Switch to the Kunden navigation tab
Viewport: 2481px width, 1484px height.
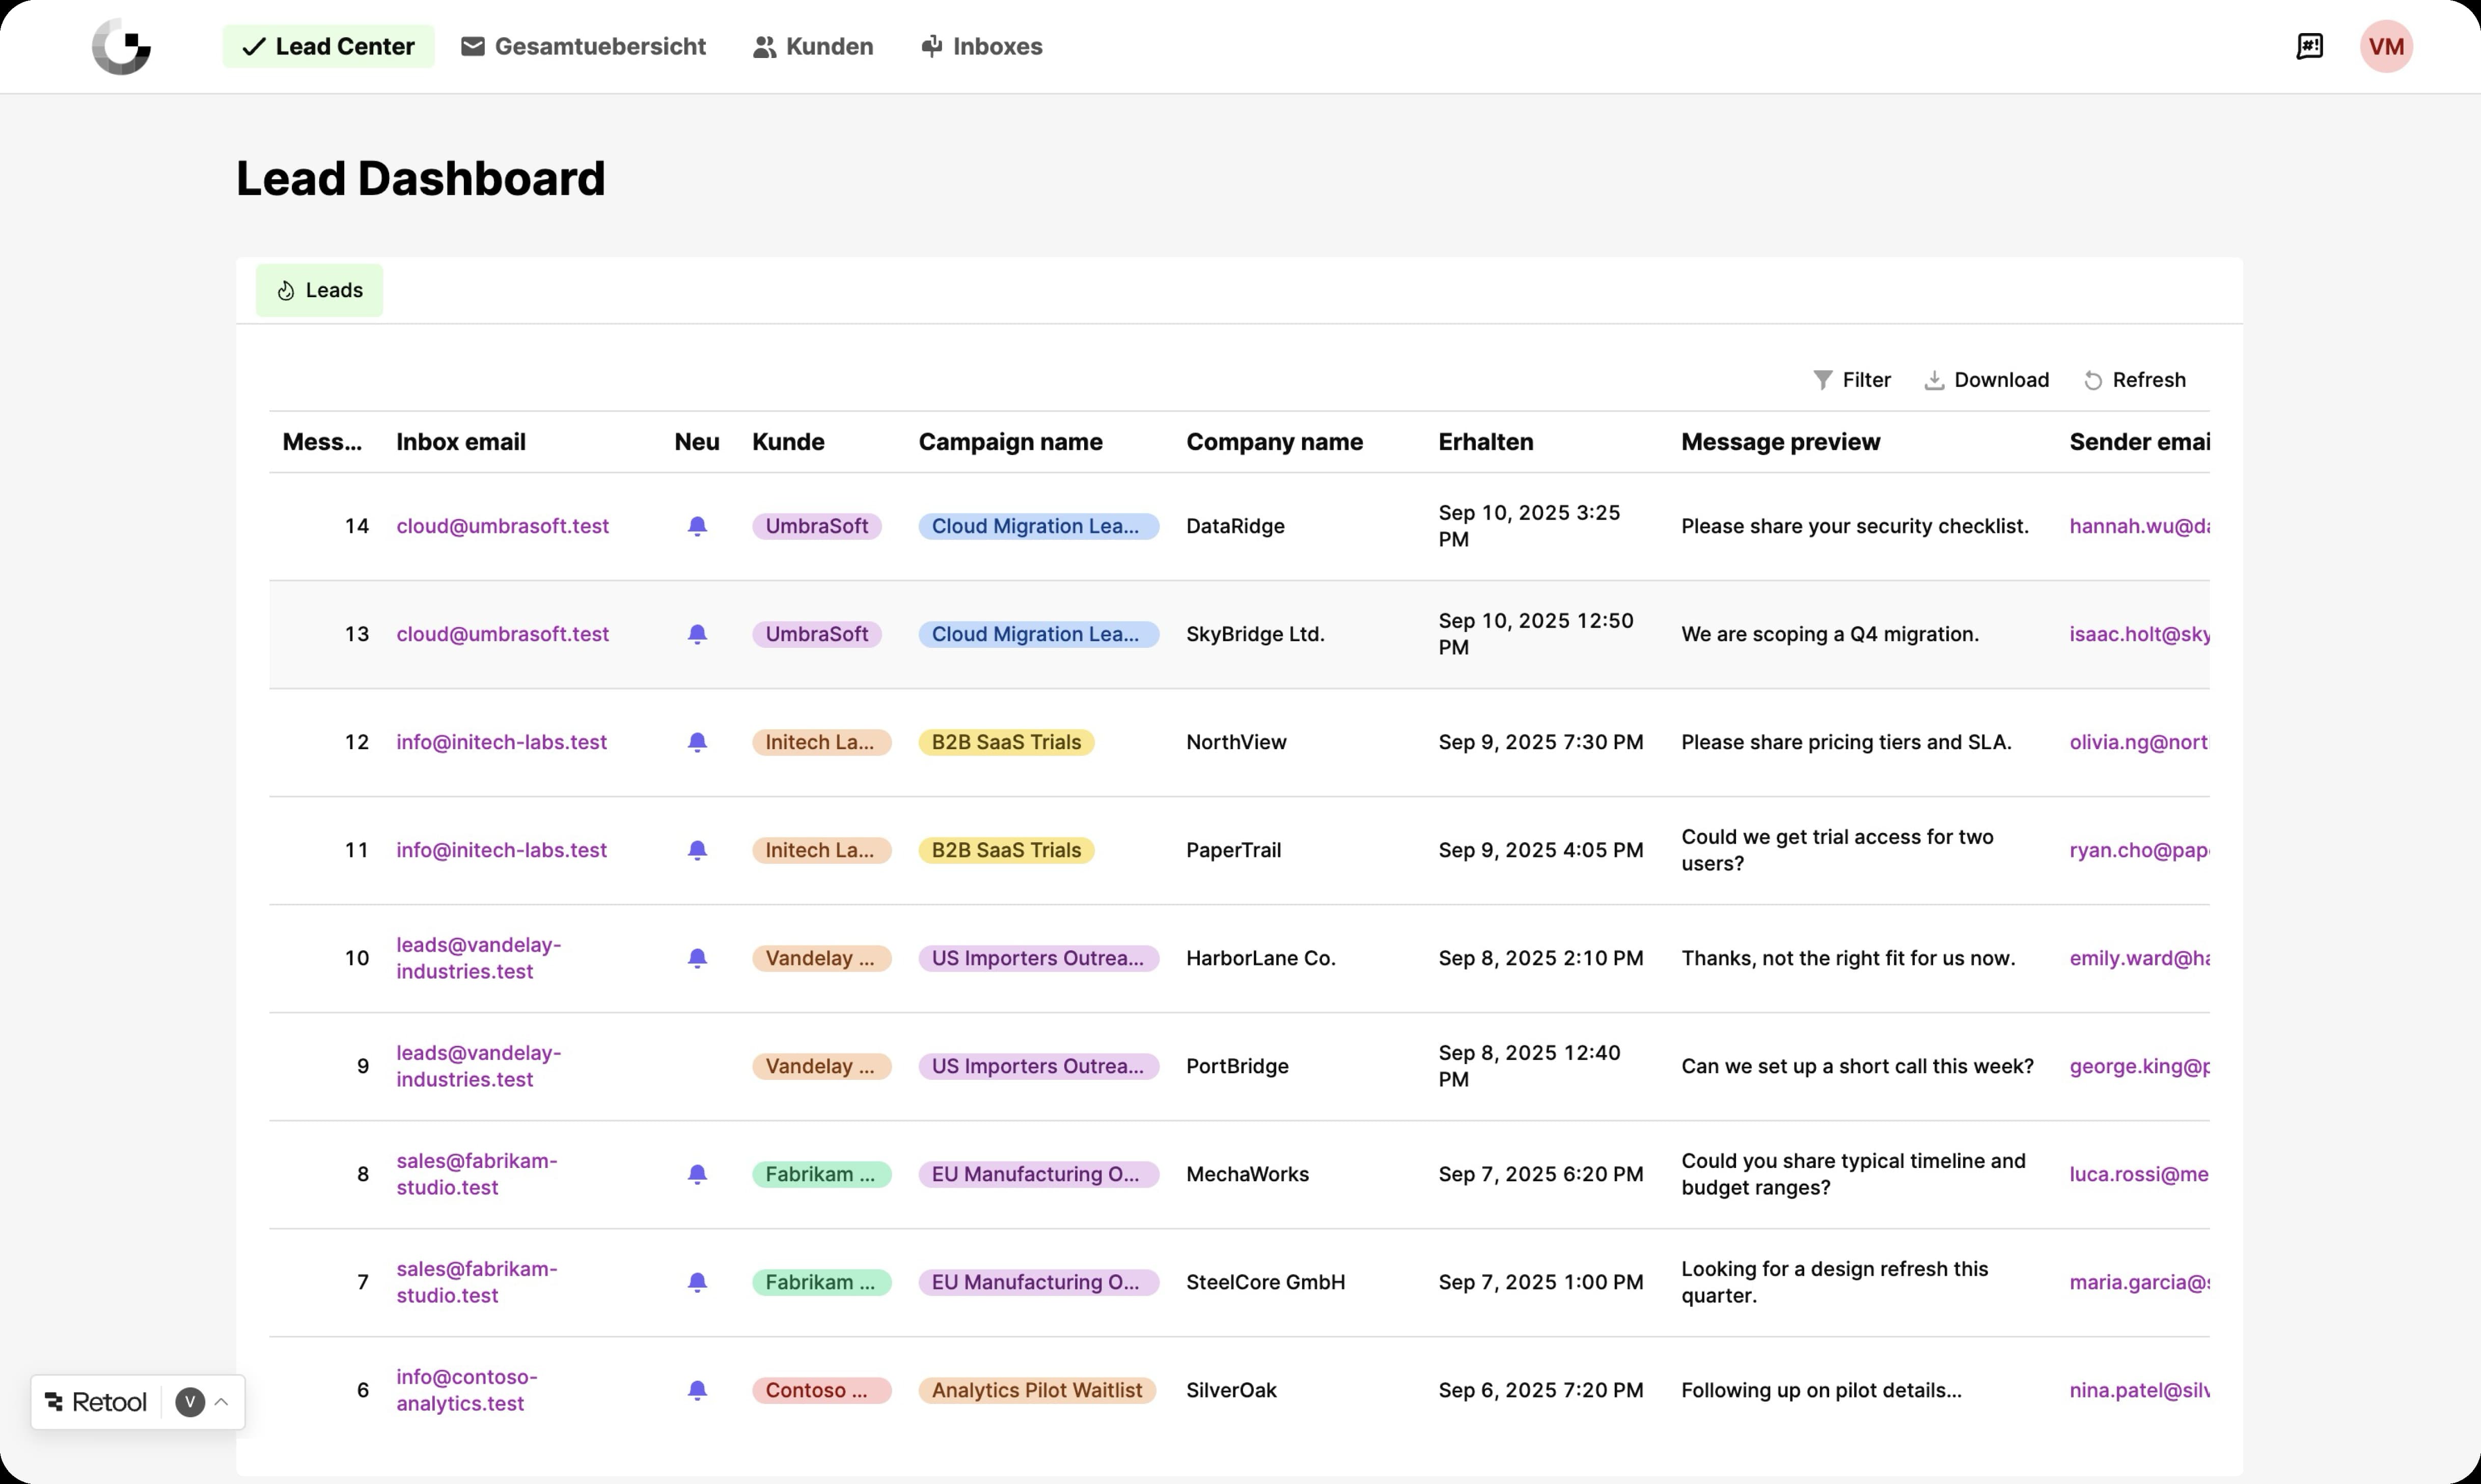click(812, 46)
